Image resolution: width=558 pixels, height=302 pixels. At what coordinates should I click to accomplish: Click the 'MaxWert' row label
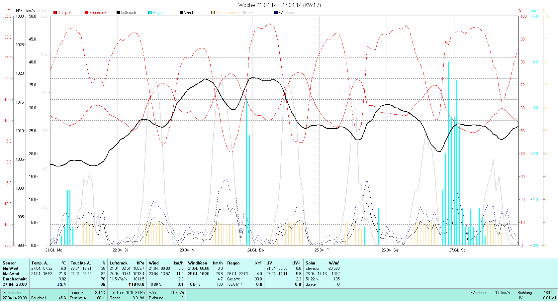pyautogui.click(x=11, y=274)
